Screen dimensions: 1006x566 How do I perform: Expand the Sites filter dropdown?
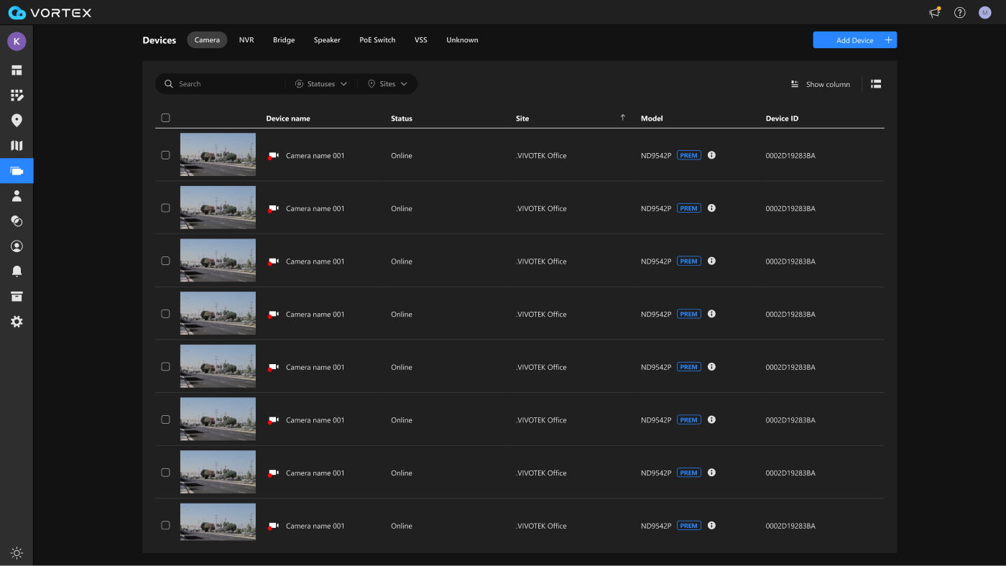tap(387, 84)
